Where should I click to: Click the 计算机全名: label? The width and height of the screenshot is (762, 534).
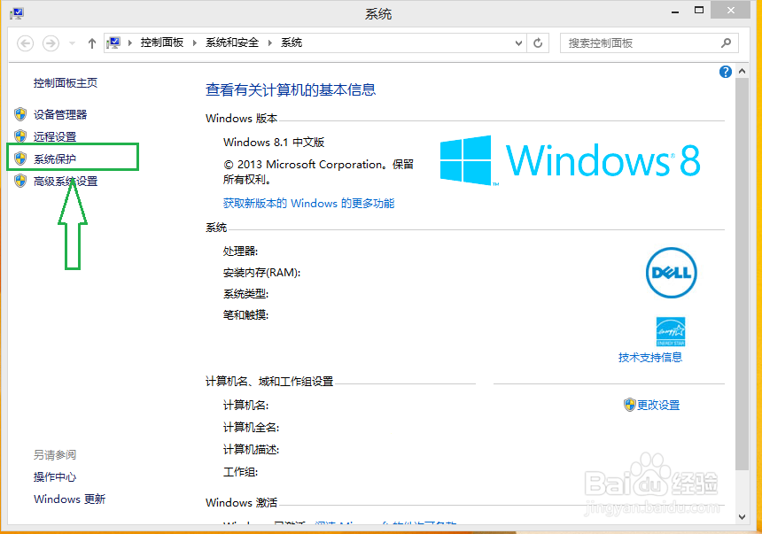tap(252, 428)
